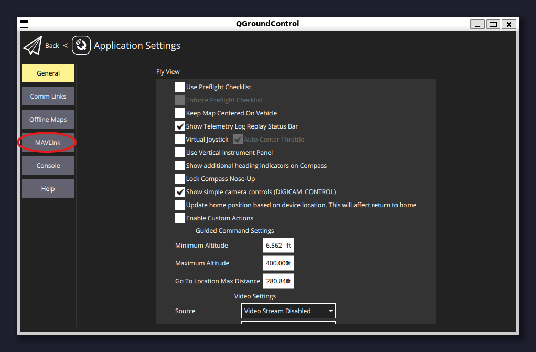Open the Help tab
536x352 pixels.
[48, 188]
